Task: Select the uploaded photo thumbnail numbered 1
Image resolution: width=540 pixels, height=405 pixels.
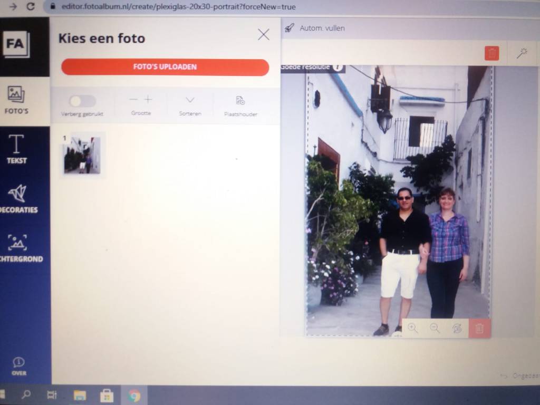Action: (x=82, y=155)
